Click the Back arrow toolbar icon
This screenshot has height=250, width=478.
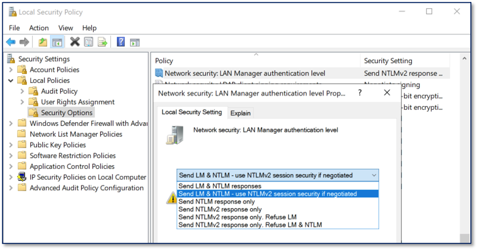[11, 42]
